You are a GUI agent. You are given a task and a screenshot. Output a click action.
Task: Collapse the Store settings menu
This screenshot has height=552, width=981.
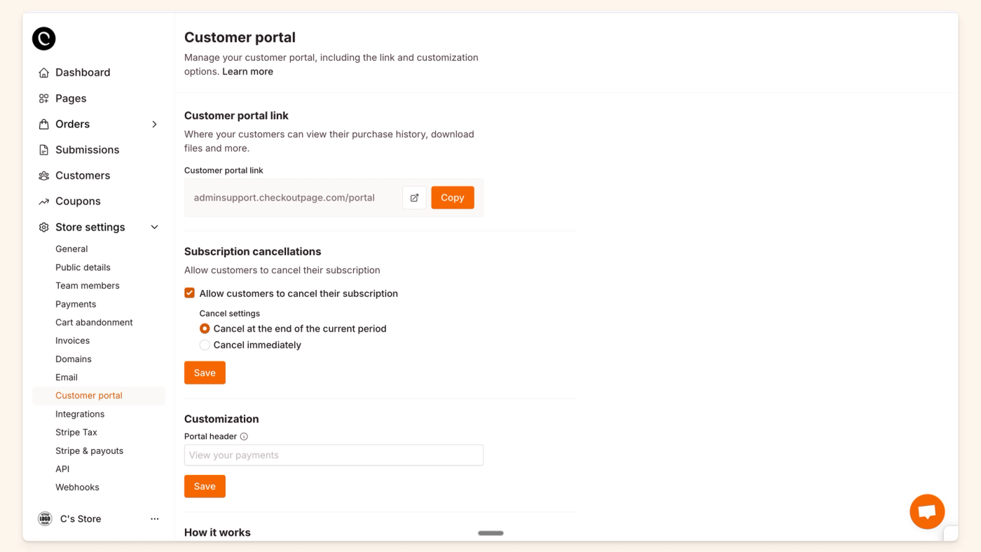click(154, 227)
